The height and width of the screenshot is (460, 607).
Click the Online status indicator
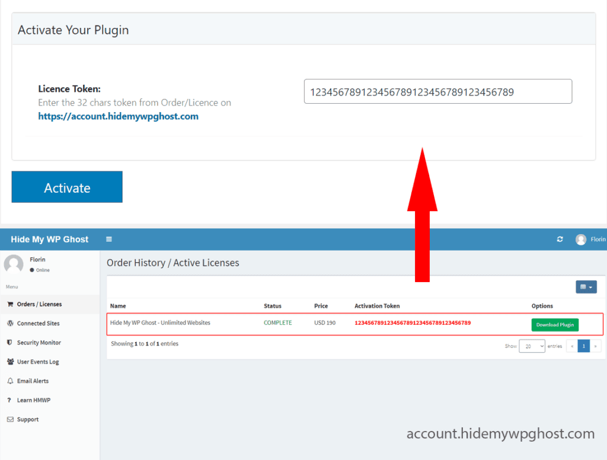pyautogui.click(x=40, y=270)
